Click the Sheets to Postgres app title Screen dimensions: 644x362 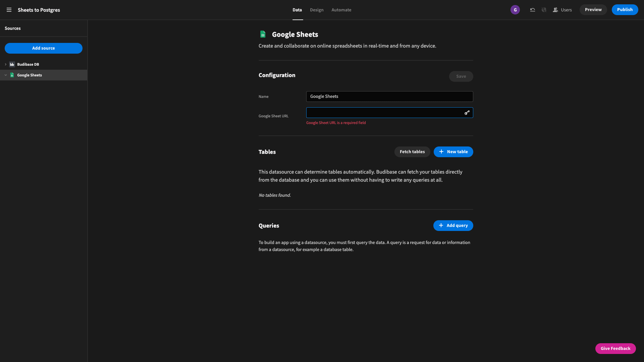tap(39, 10)
